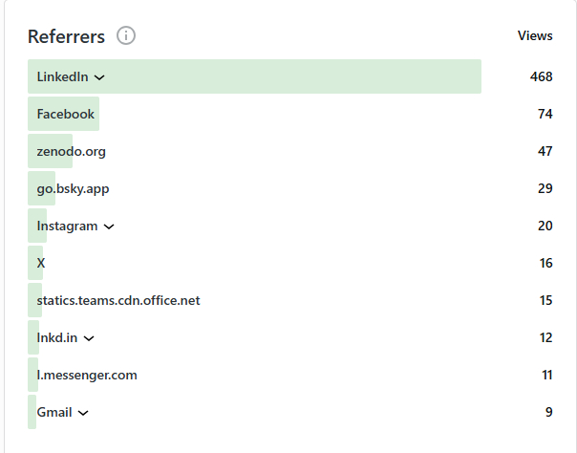Click the Views column header
Image resolution: width=577 pixels, height=453 pixels.
click(x=535, y=36)
